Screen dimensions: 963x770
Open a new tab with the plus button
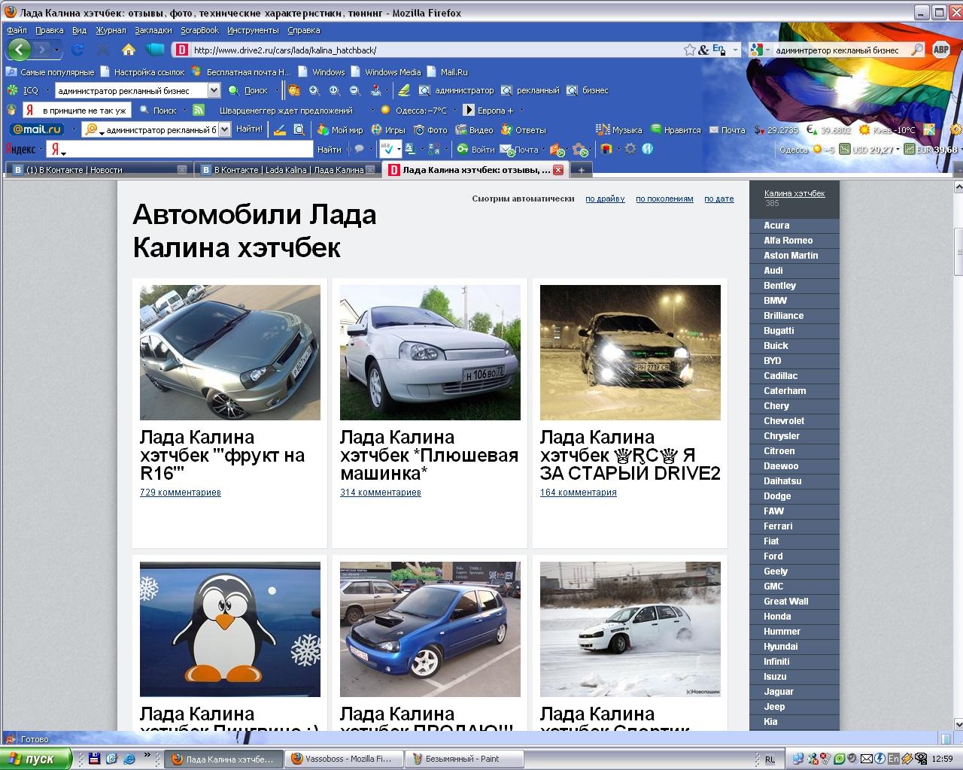pyautogui.click(x=580, y=170)
